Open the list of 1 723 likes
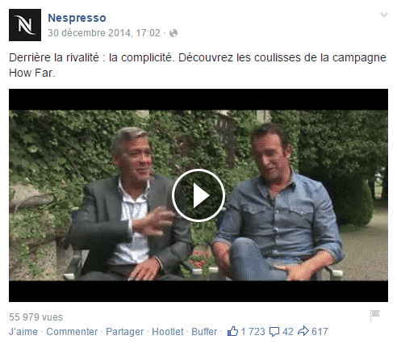Viewport: 397px width, 344px height. point(253,332)
